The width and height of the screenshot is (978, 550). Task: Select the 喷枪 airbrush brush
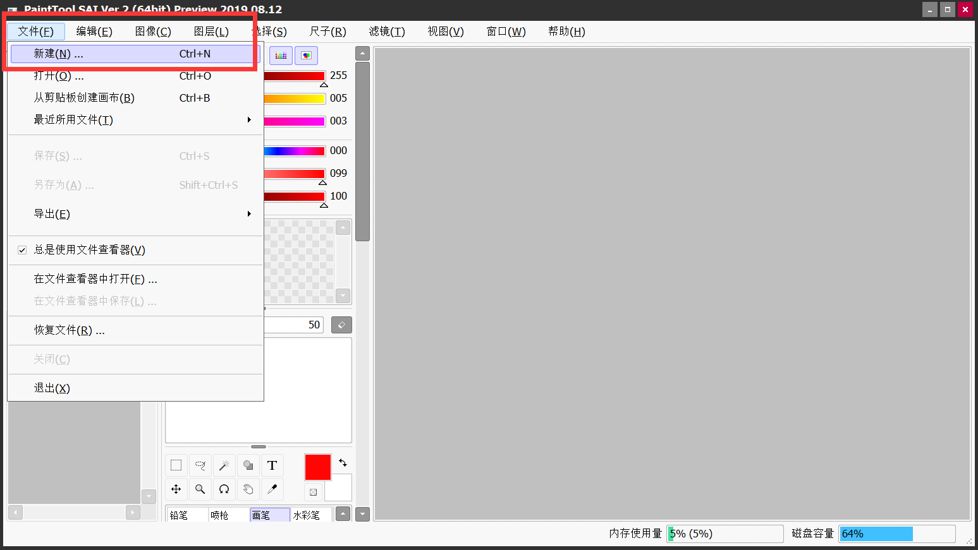pyautogui.click(x=228, y=515)
